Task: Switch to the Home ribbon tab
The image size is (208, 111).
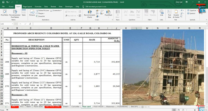Action: [11, 7]
